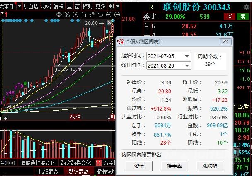Zoom out with the circled minus icon
The image size is (252, 176).
(117, 15)
